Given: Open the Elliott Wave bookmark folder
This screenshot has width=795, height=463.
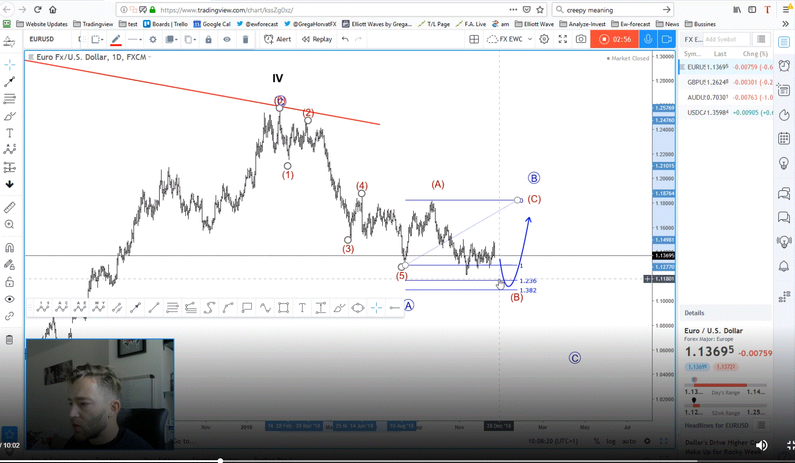Looking at the screenshot, I should click(535, 24).
